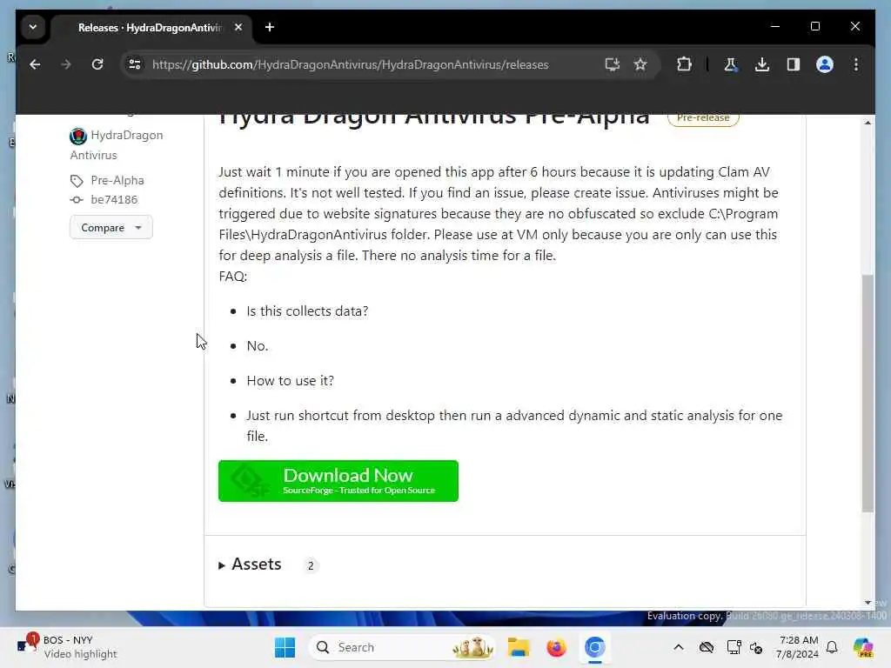Open Chrome Labs flask icon

731,64
